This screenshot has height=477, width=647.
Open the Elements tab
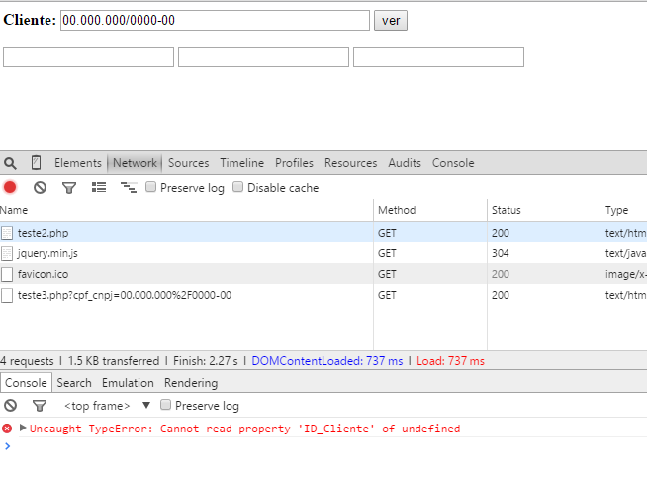(x=77, y=163)
